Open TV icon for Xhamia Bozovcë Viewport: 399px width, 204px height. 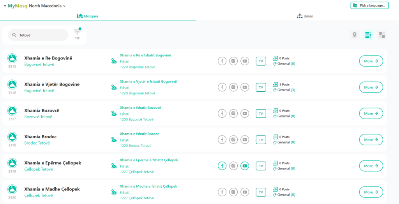pos(261,113)
